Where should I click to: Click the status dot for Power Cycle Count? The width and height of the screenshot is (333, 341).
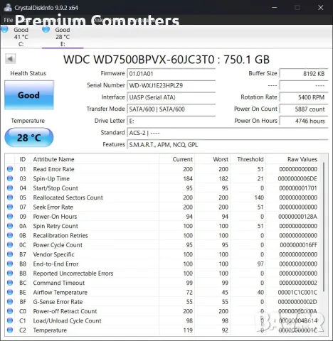10,244
